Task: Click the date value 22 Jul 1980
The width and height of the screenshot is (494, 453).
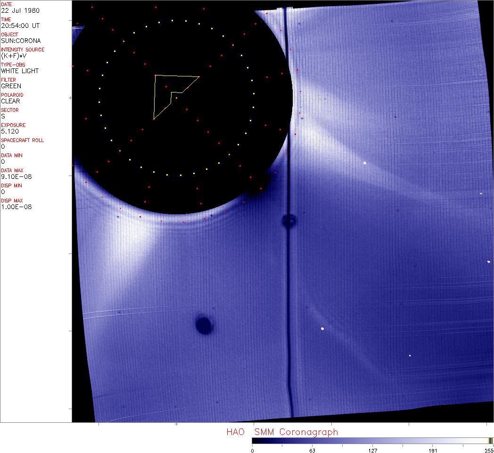Action: 14,10
